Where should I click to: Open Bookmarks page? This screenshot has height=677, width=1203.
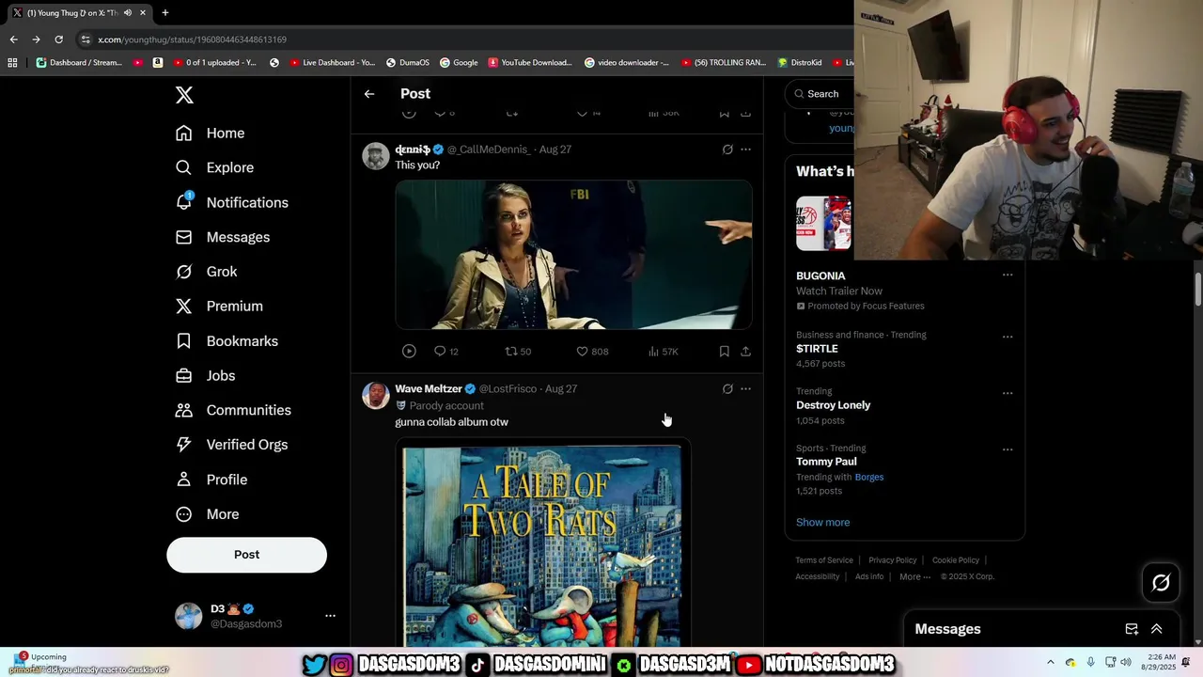click(227, 341)
